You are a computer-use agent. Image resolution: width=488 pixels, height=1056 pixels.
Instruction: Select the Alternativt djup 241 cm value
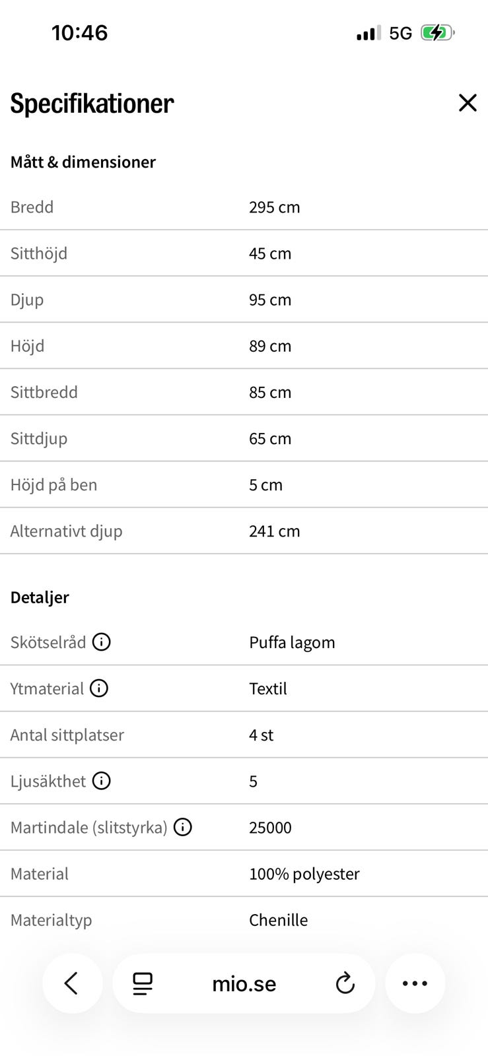[x=275, y=531]
